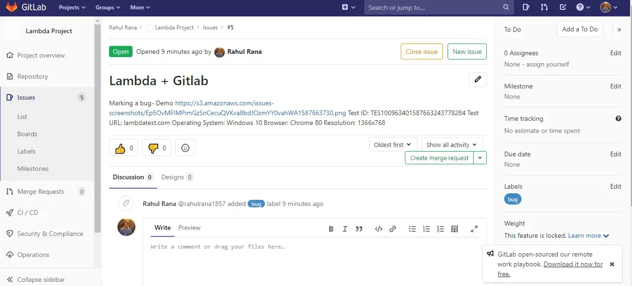Image resolution: width=632 pixels, height=286 pixels.
Task: Insert a table in the comment editor
Action: pyautogui.click(x=454, y=229)
